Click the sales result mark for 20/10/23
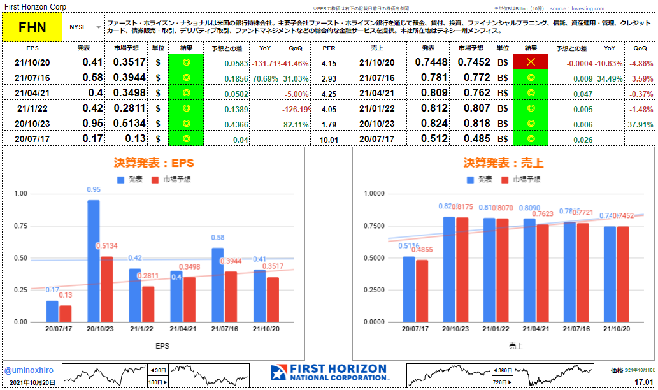This screenshot has width=658, height=390. tap(531, 124)
